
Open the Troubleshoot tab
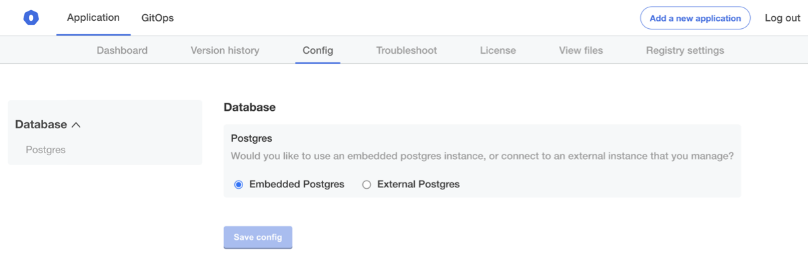tap(407, 50)
